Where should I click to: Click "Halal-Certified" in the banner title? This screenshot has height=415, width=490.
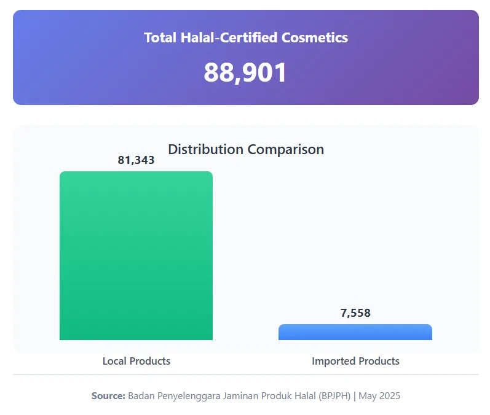[229, 37]
